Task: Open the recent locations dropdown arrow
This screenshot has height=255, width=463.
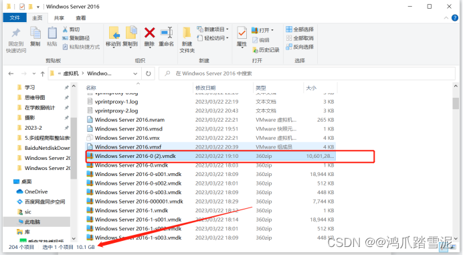Action: click(33, 74)
